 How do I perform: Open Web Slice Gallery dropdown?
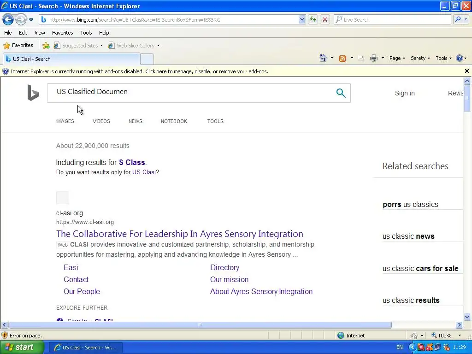click(134, 46)
